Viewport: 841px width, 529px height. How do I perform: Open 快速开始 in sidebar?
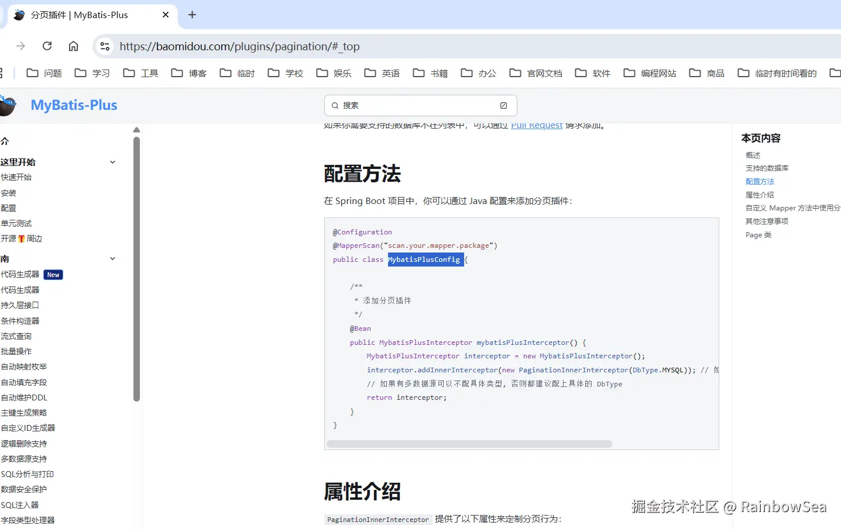click(16, 177)
